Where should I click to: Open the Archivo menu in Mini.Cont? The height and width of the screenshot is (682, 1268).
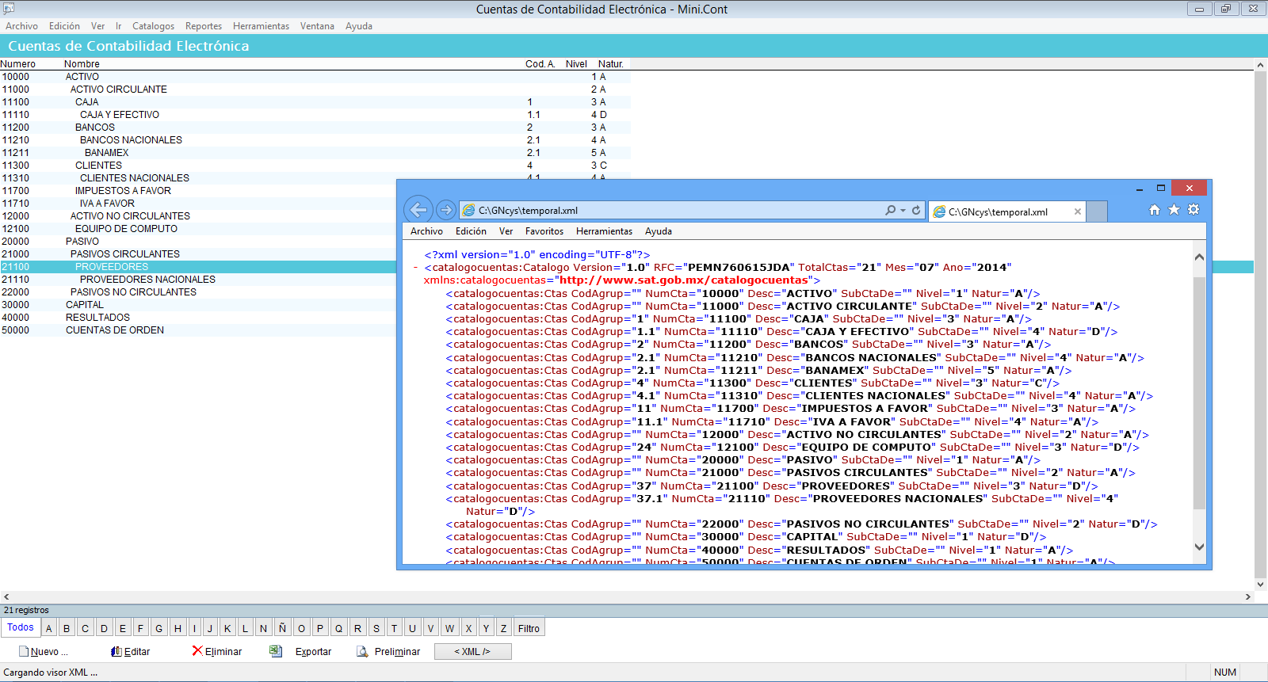coord(21,26)
